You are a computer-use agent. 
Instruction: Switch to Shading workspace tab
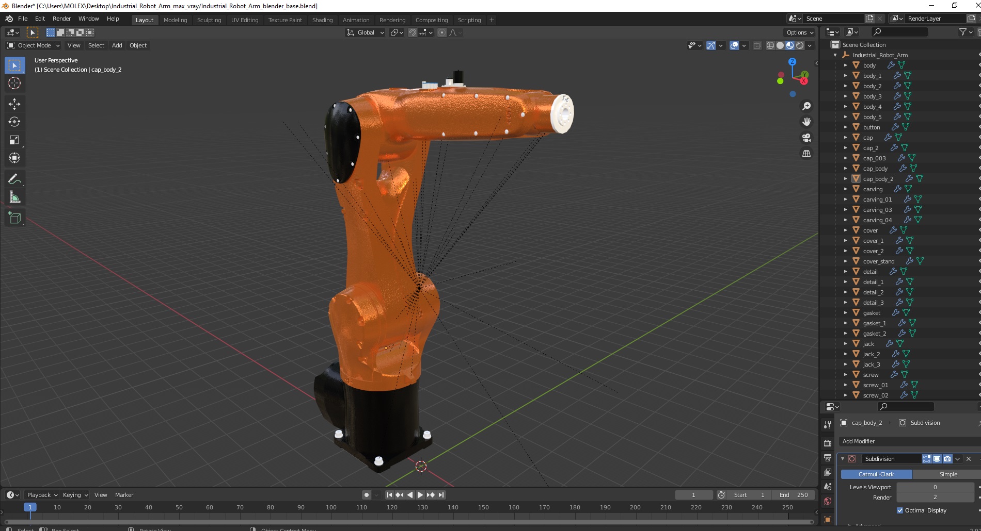click(322, 20)
